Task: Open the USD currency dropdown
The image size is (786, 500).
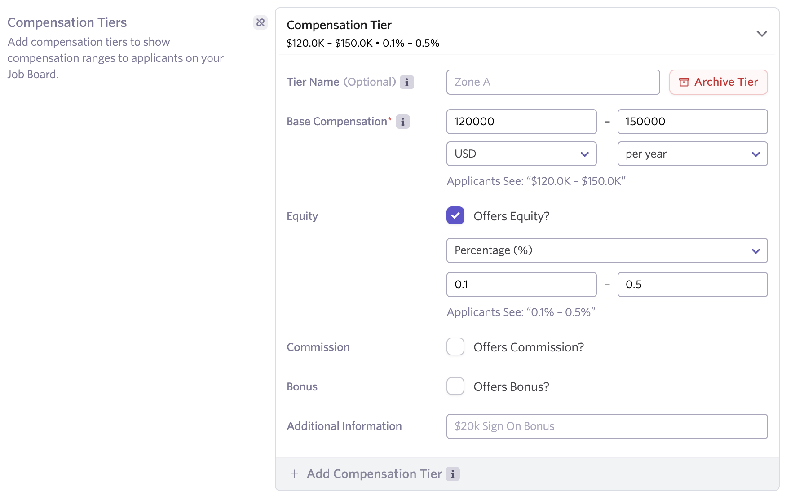Action: 521,154
